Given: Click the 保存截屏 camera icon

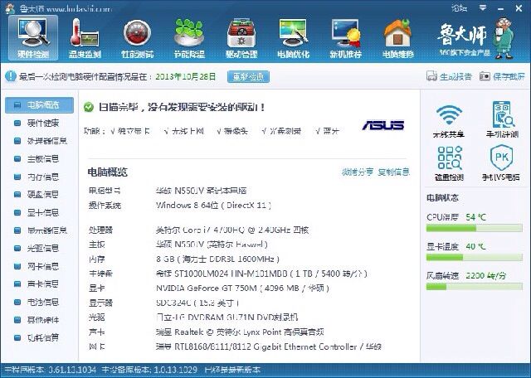Looking at the screenshot, I should point(485,76).
